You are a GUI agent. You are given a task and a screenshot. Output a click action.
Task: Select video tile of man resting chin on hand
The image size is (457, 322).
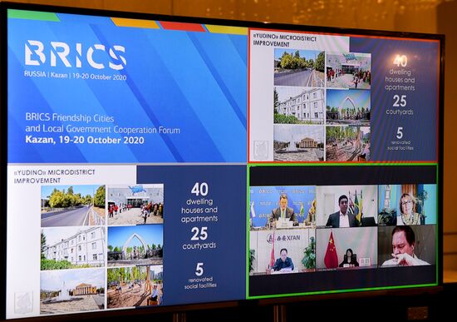[x=407, y=245]
